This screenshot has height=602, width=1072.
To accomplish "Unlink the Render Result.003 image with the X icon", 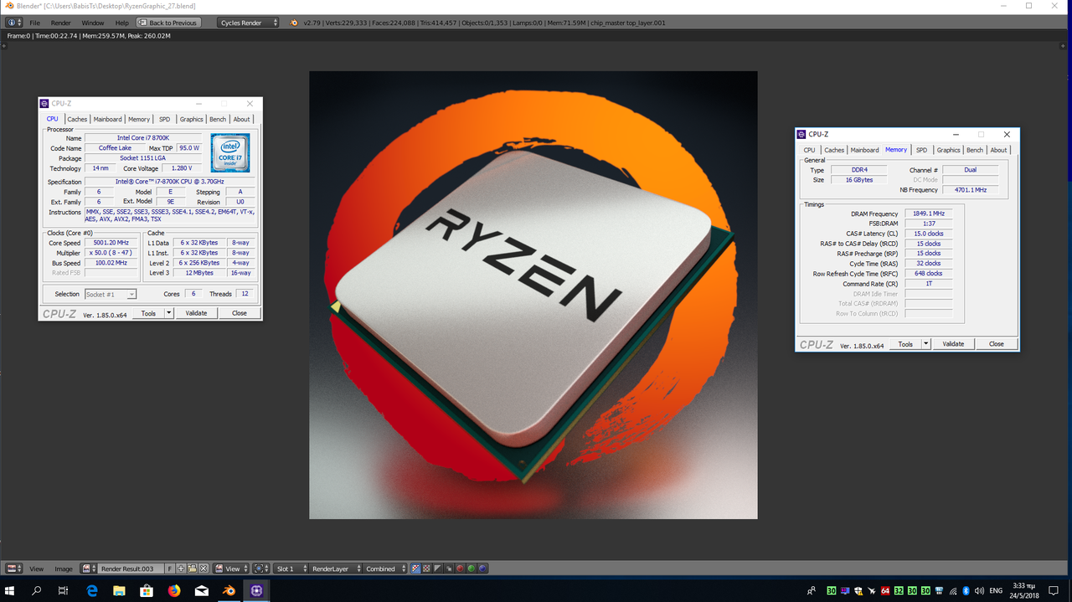I will (x=203, y=569).
